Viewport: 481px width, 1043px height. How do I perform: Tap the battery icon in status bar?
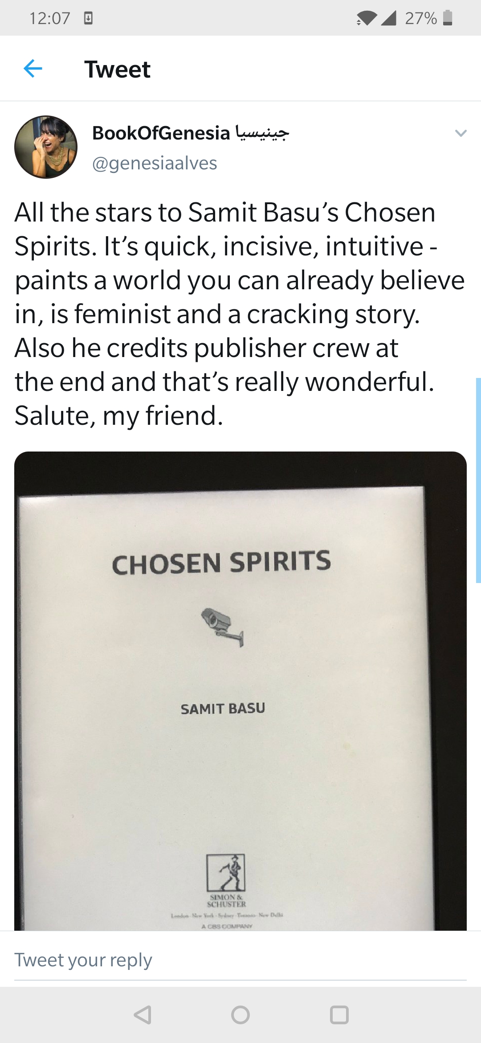(448, 18)
